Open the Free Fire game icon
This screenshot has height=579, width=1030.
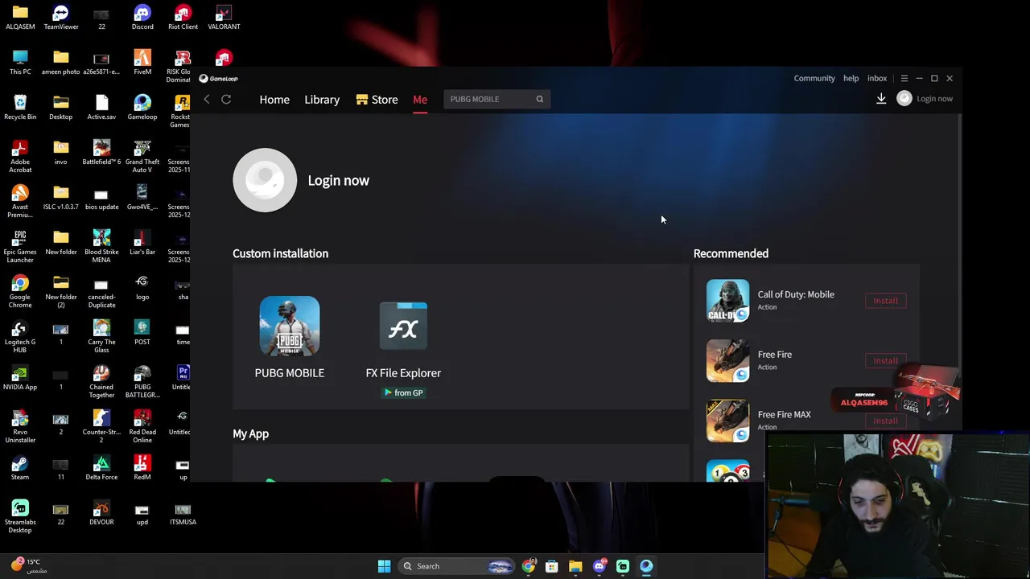(x=727, y=360)
